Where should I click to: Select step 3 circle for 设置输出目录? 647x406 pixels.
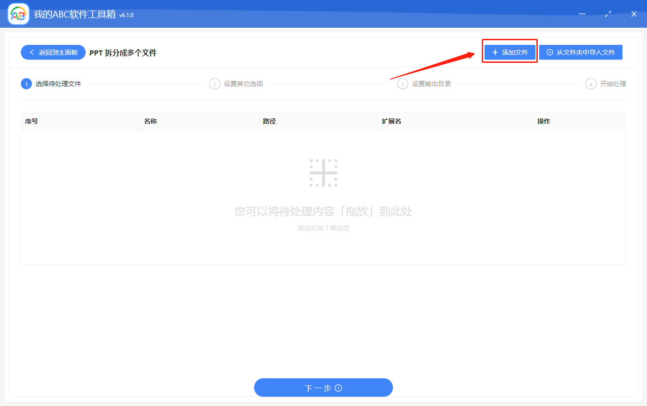tap(402, 84)
